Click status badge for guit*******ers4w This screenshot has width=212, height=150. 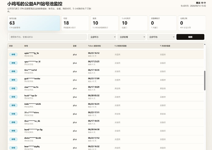[13, 80]
